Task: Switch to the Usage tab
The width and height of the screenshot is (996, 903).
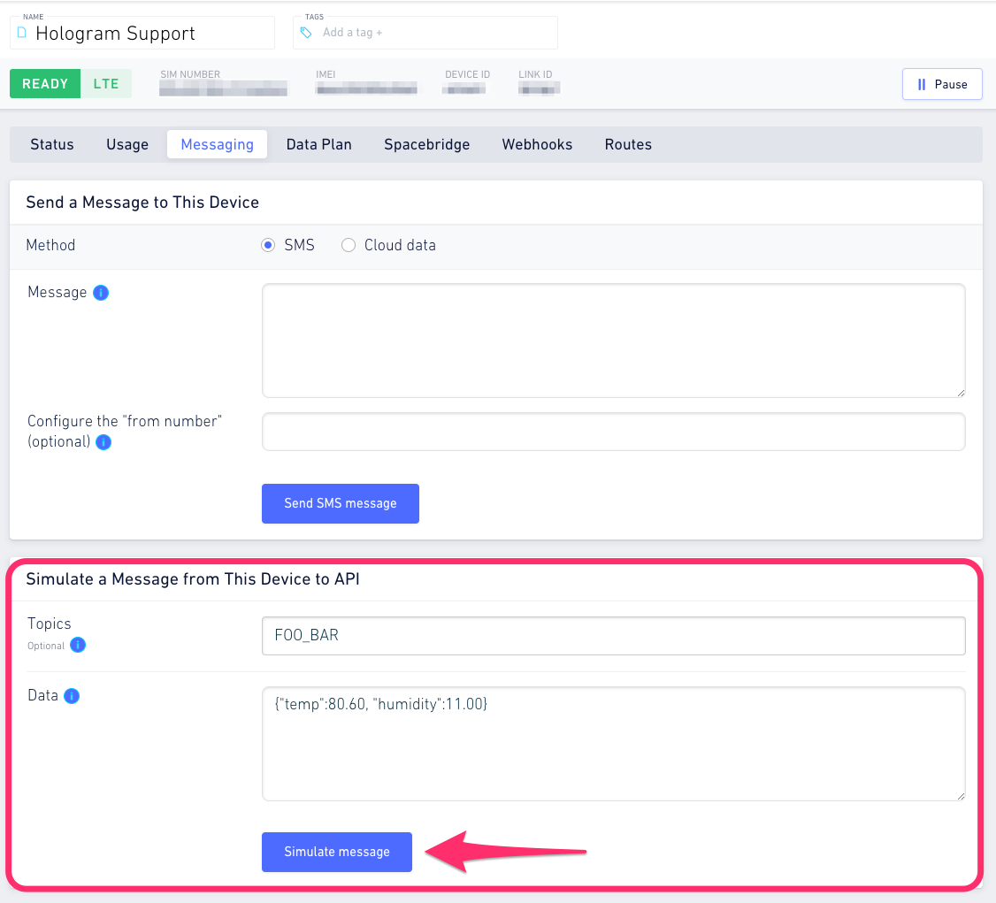Action: tap(127, 145)
